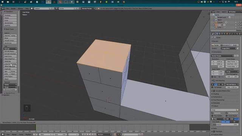This screenshot has height=136, width=242.
Task: Click the Translate button in Transform panel
Action: pyautogui.click(x=10, y=15)
